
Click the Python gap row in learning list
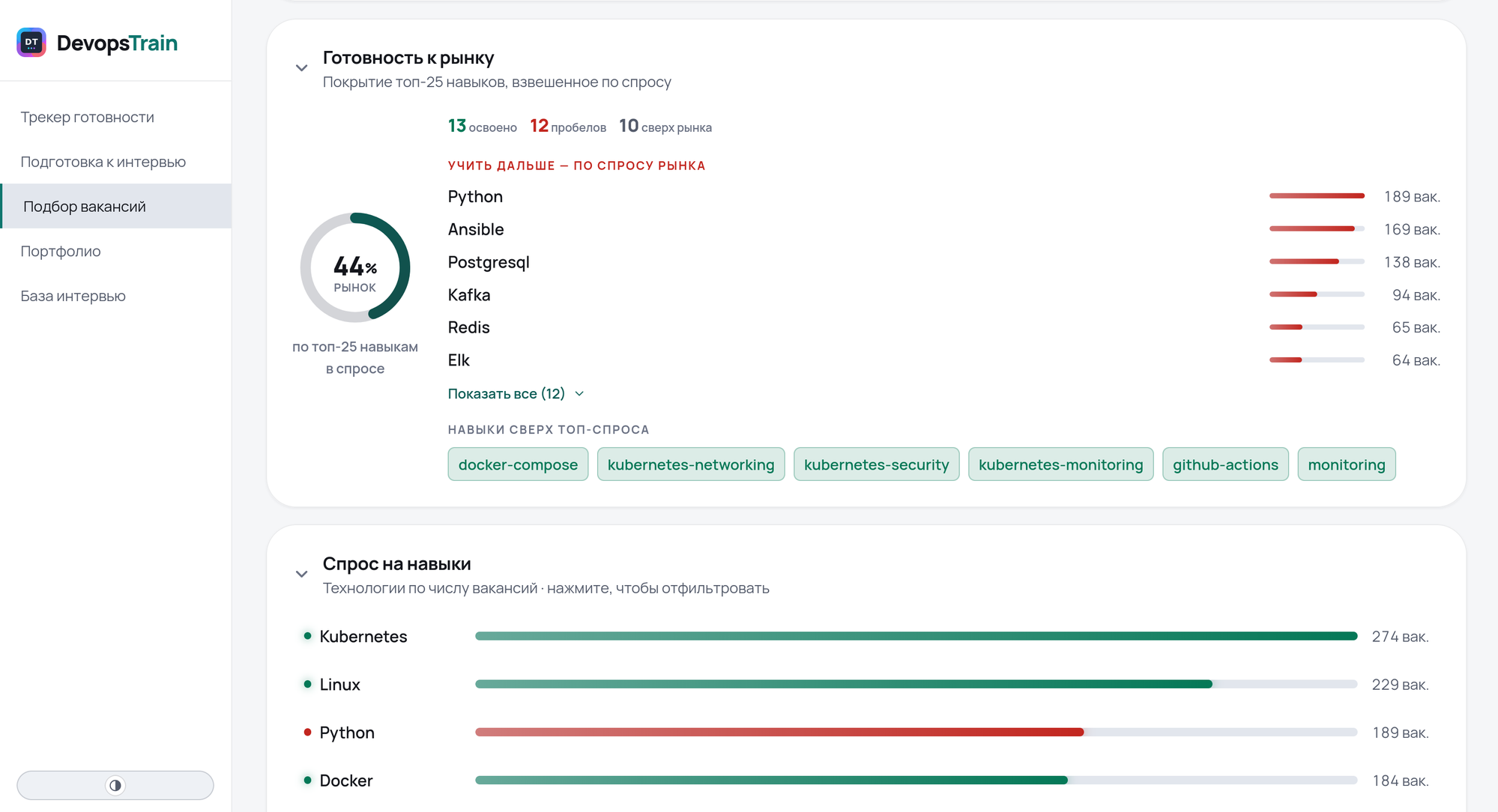click(944, 196)
